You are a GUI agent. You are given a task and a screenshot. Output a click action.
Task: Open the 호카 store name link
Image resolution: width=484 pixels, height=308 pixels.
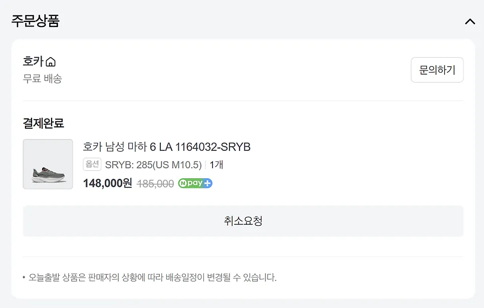click(34, 62)
